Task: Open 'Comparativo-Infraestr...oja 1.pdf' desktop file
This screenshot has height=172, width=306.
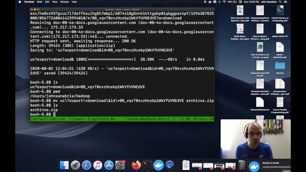Action: pyautogui.click(x=280, y=87)
